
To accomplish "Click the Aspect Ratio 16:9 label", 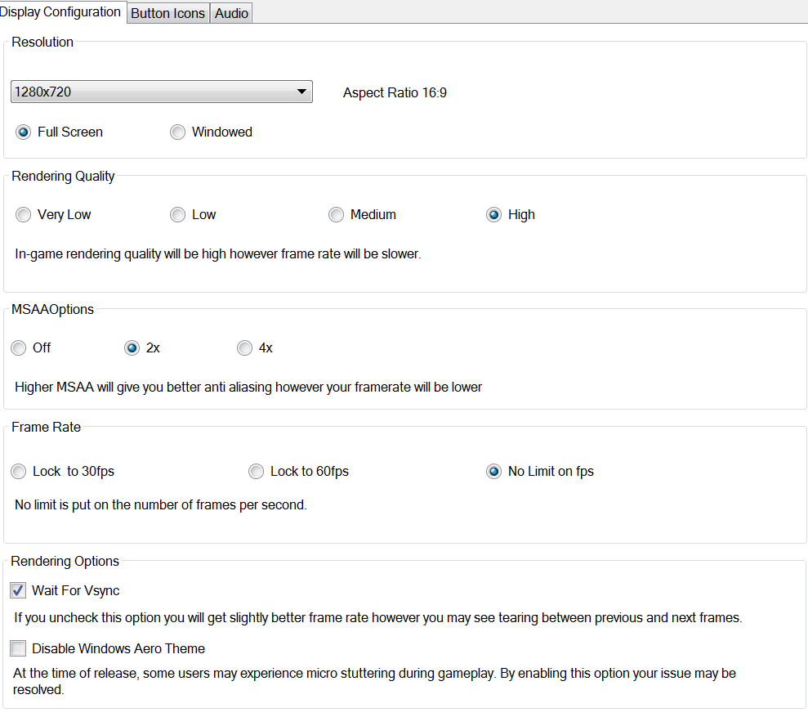I will pyautogui.click(x=395, y=93).
